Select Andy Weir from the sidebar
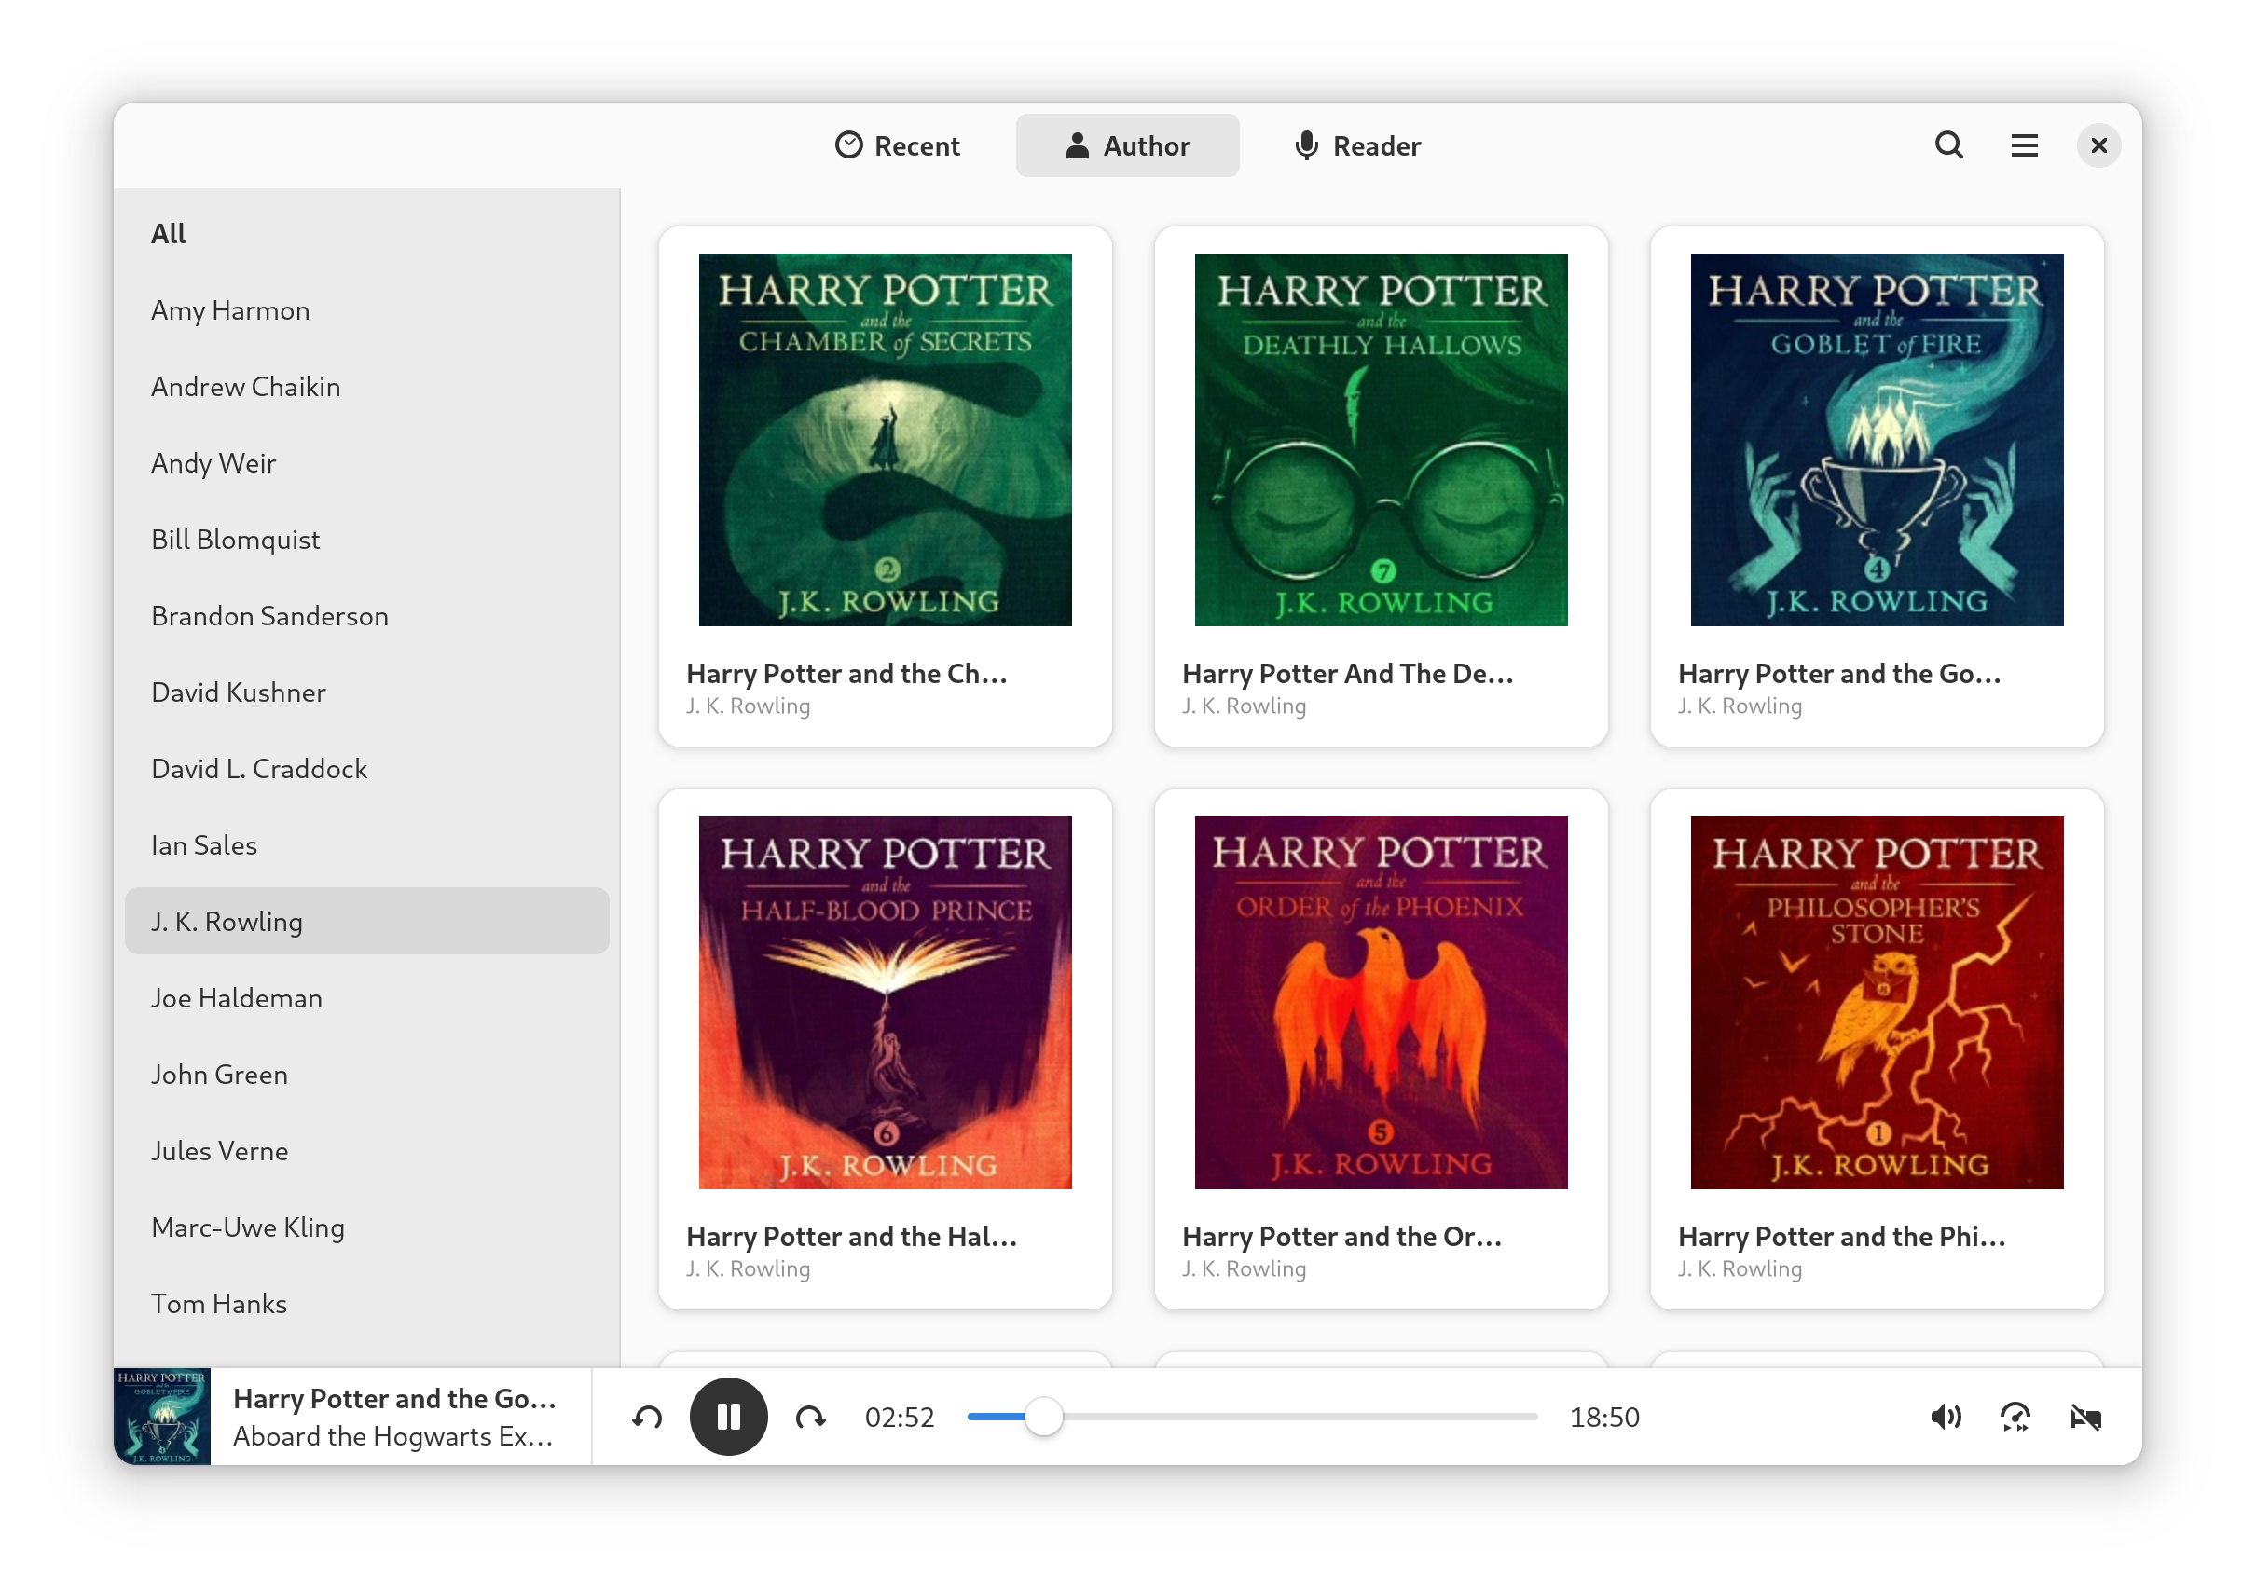This screenshot has height=1590, width=2256. point(213,462)
